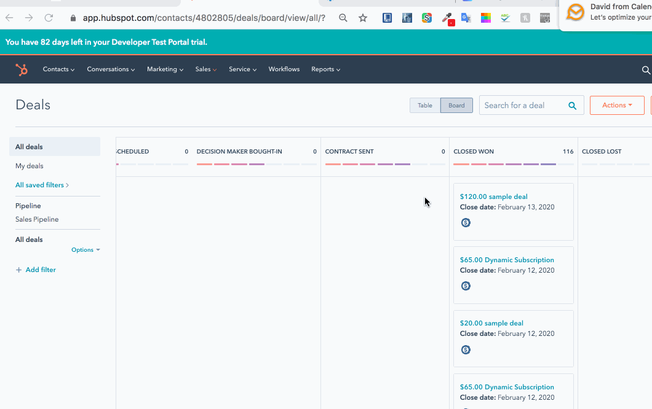Screen dimensions: 652x409
Task: Open the Conversations dropdown menu
Action: [x=111, y=69]
